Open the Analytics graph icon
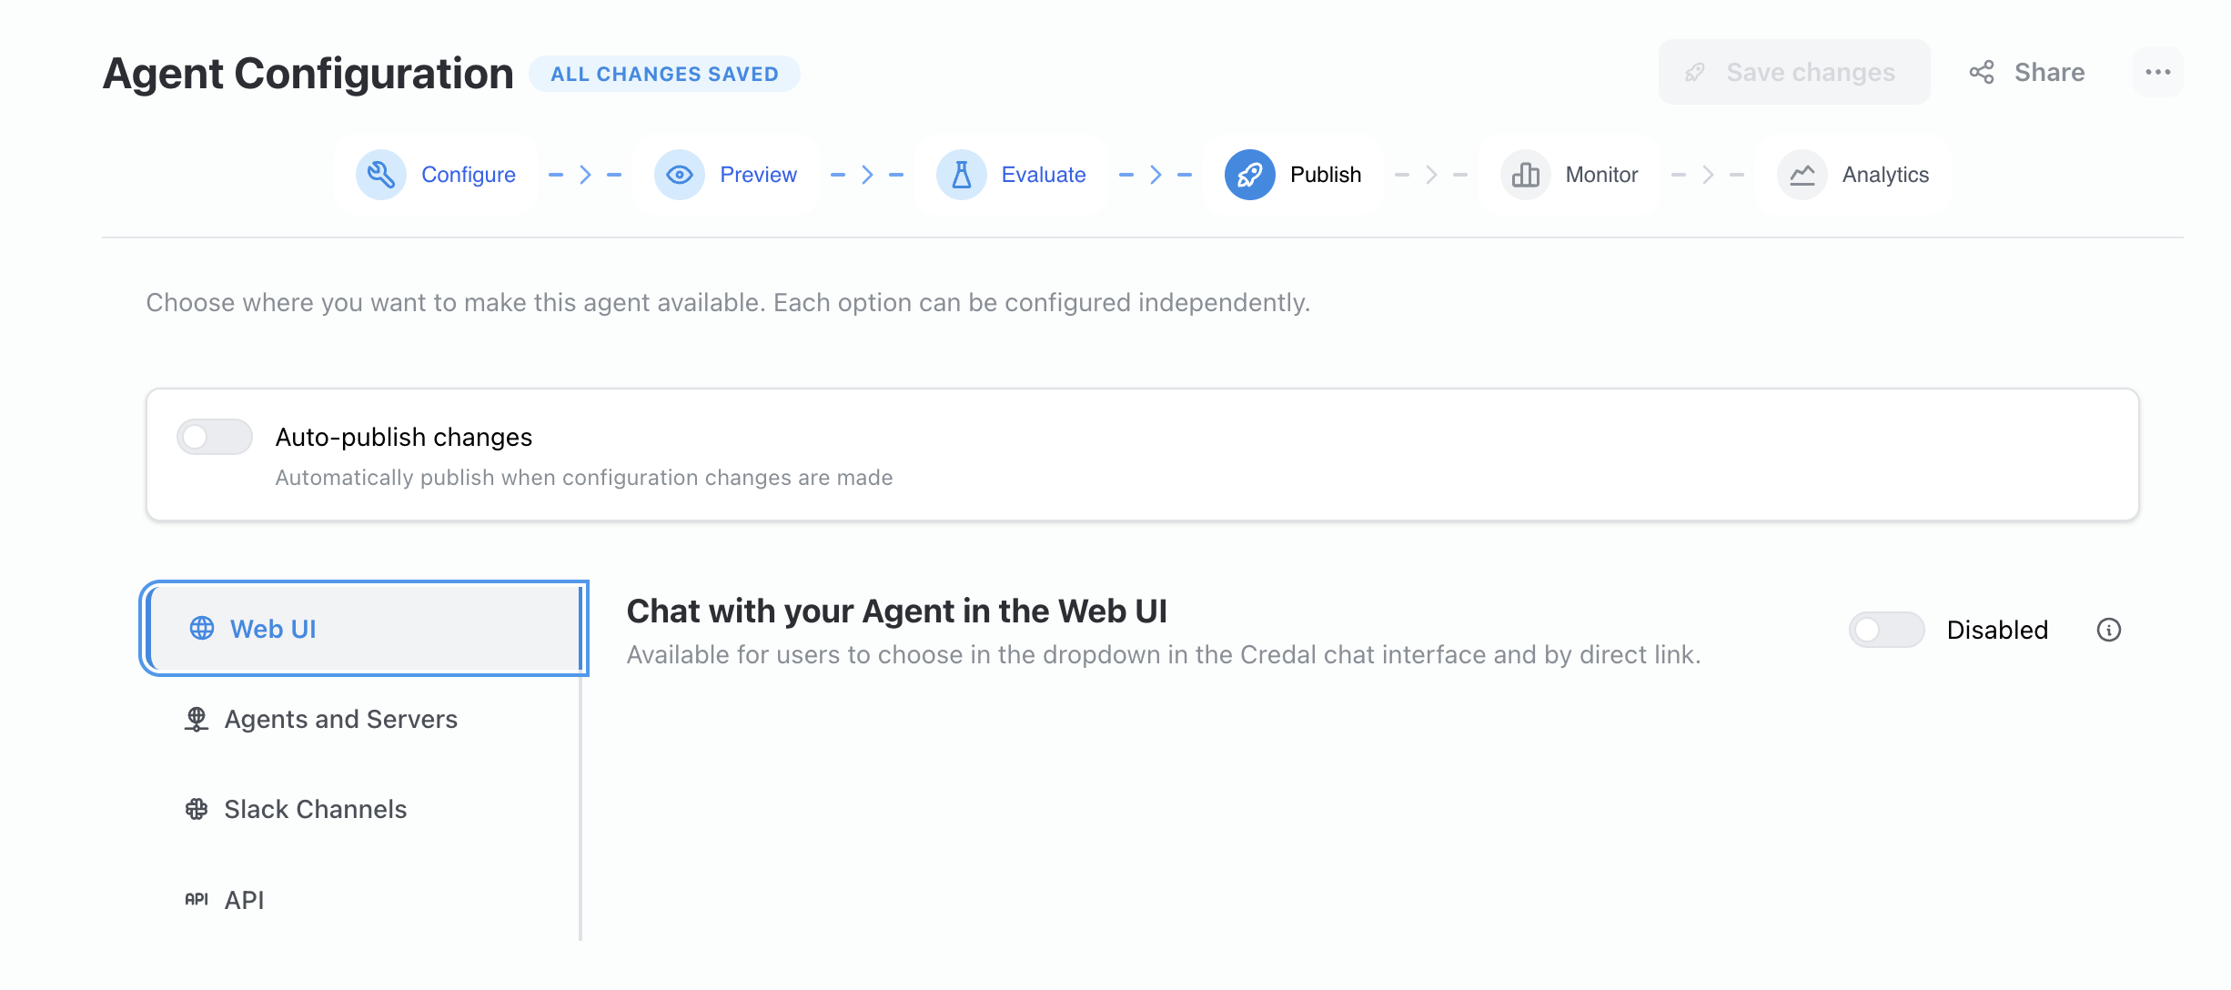The width and height of the screenshot is (2231, 990). click(x=1802, y=175)
